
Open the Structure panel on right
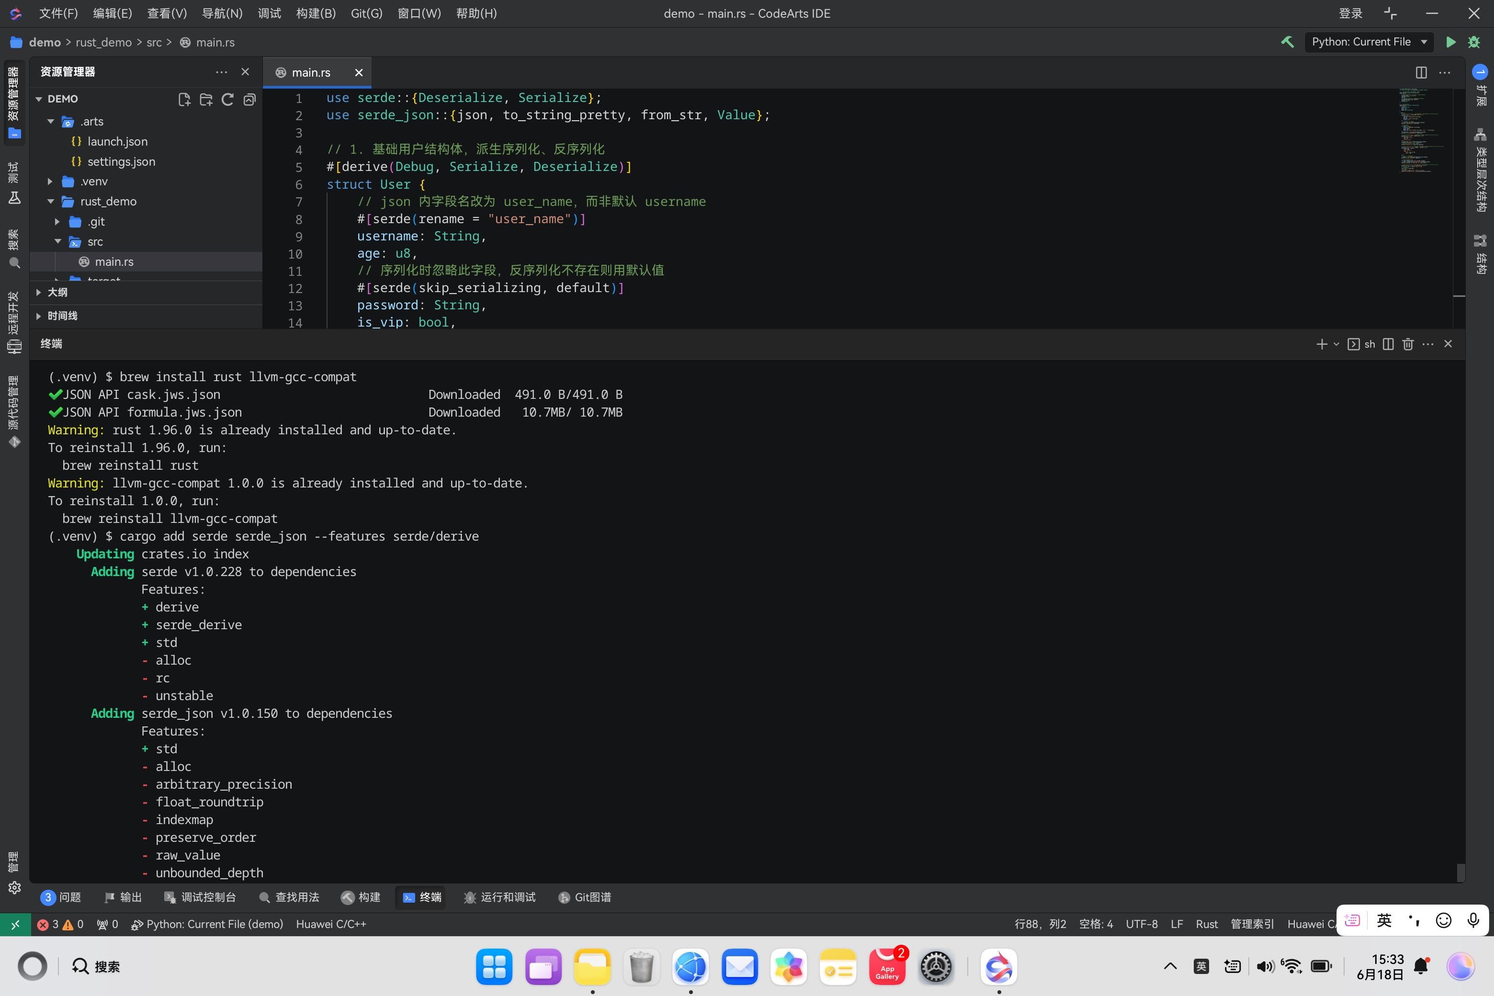1480,254
